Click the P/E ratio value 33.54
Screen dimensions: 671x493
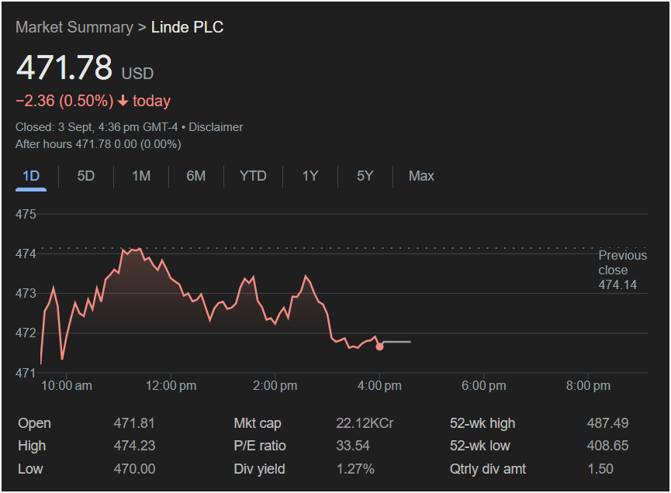click(x=353, y=446)
